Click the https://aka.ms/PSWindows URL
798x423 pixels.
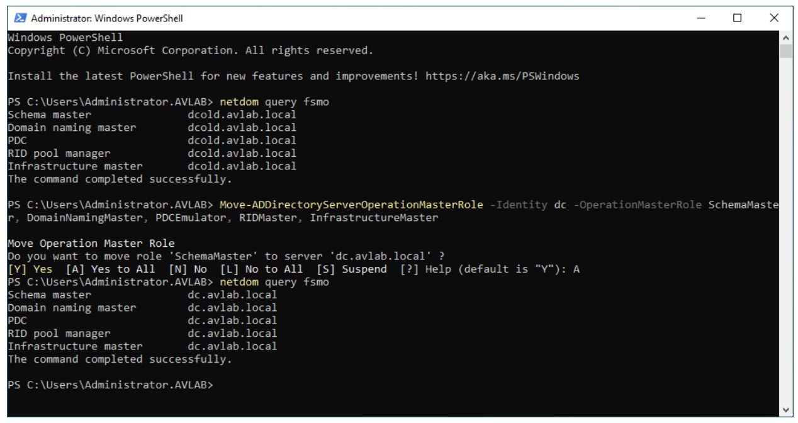pos(502,76)
